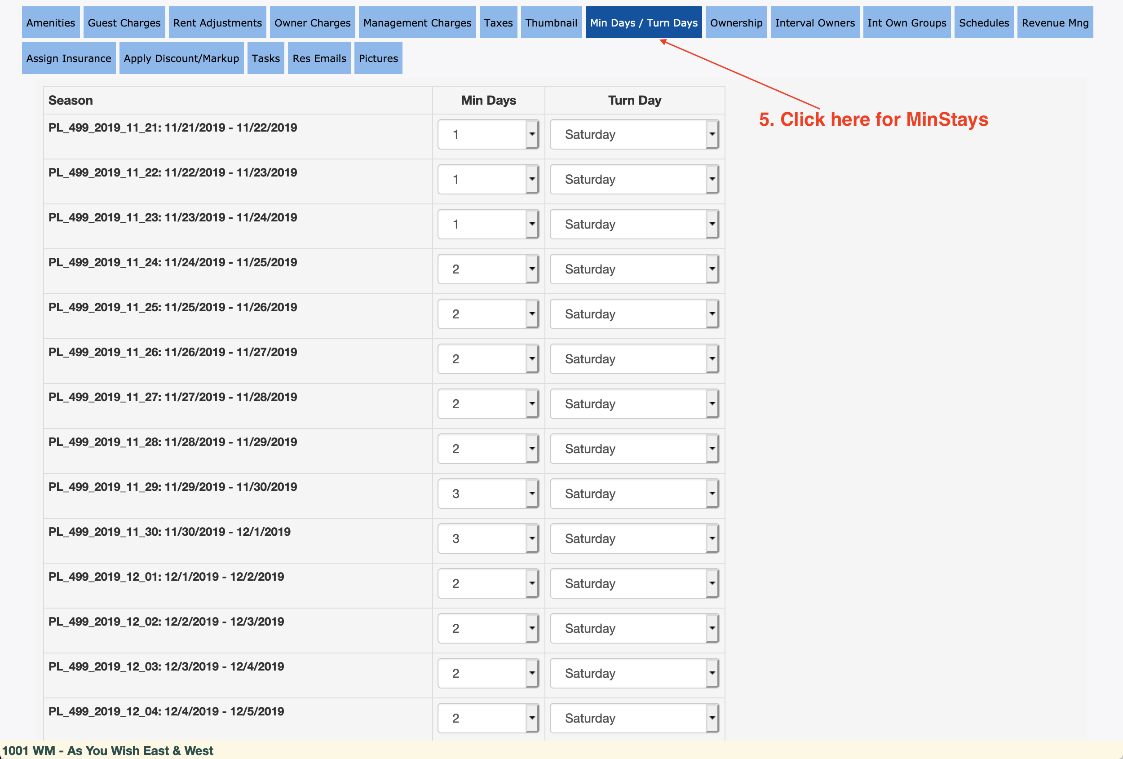1123x759 pixels.
Task: Go to Rent Adjustments tab
Action: (x=217, y=23)
